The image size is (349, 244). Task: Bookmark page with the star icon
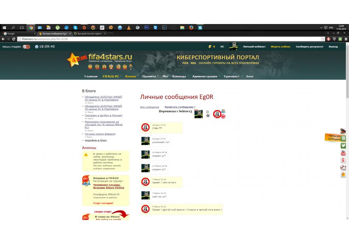coord(323,39)
